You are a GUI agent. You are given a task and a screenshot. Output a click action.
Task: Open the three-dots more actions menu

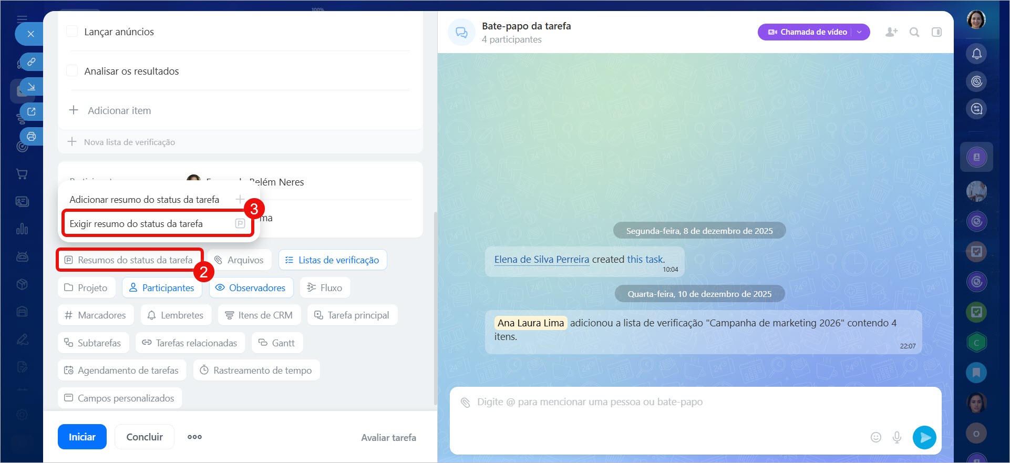tap(194, 437)
